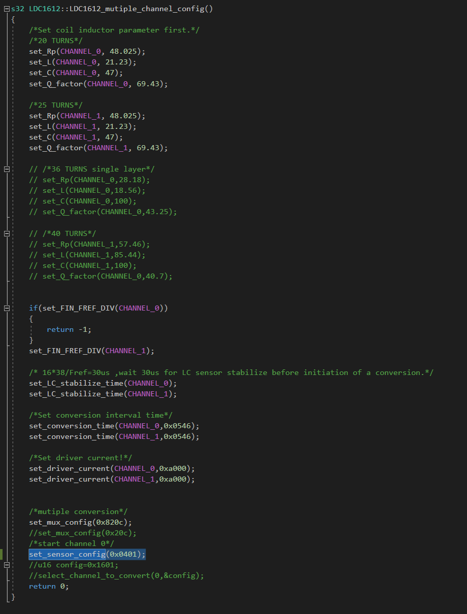Screen dimensions: 467x614
Task: Click the s32 return type keyword
Action: point(18,9)
